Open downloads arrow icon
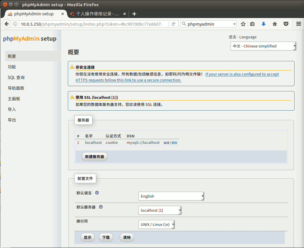 pos(264,24)
